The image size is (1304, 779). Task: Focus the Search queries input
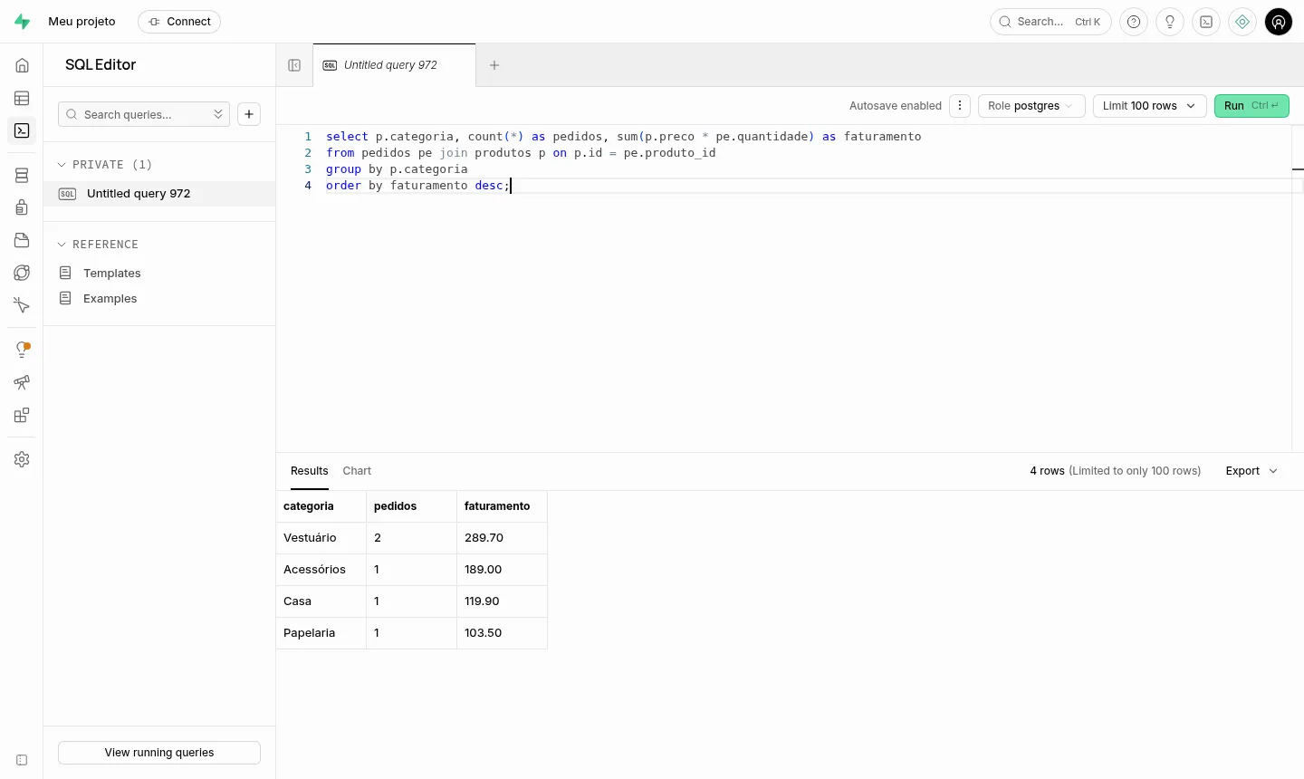pos(144,114)
